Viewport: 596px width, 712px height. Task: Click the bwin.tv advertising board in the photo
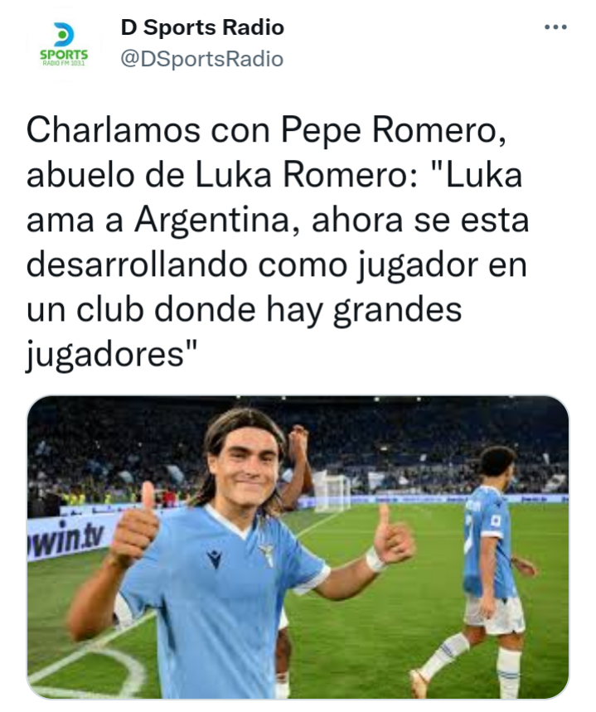[x=68, y=537]
